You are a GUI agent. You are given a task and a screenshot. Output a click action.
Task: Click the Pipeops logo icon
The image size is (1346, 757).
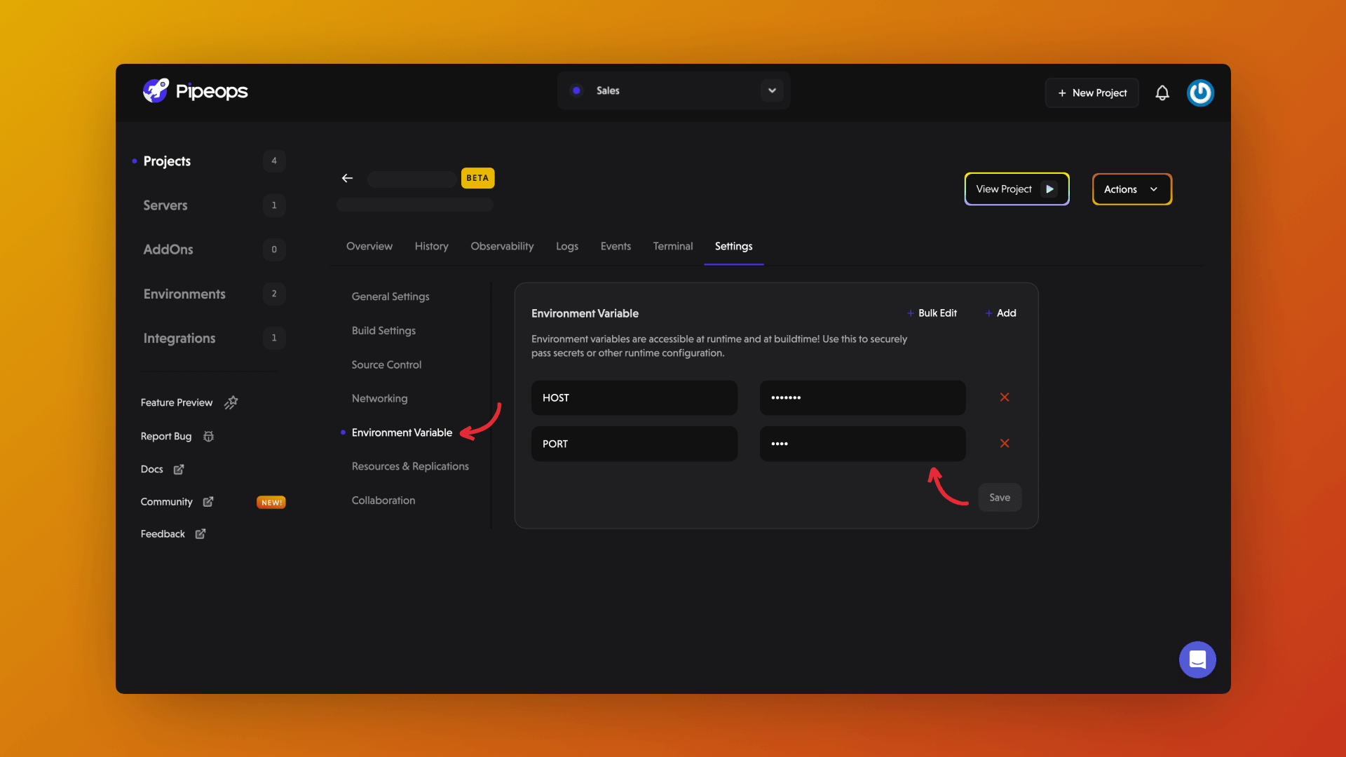[x=156, y=90]
